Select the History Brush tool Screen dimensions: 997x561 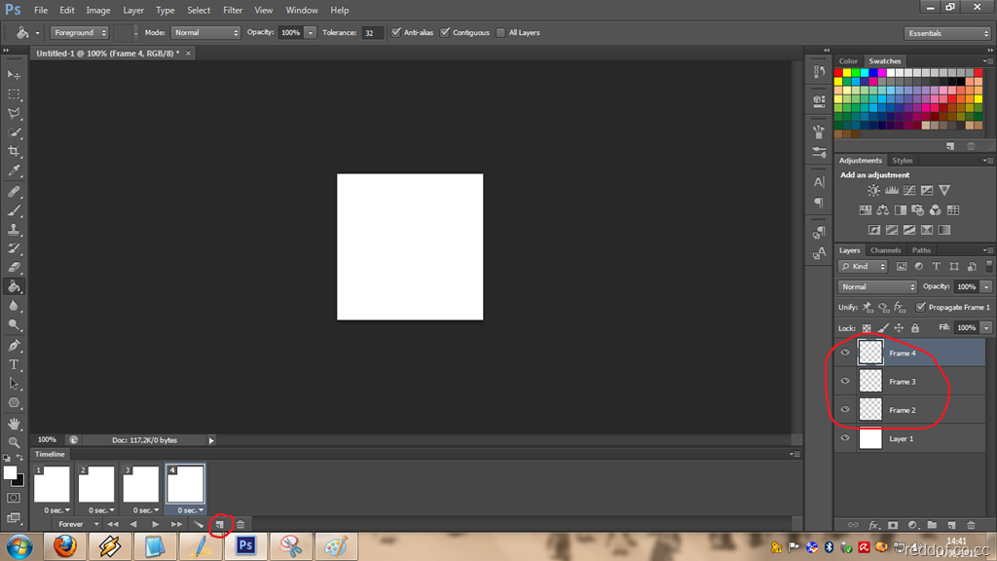coord(14,248)
